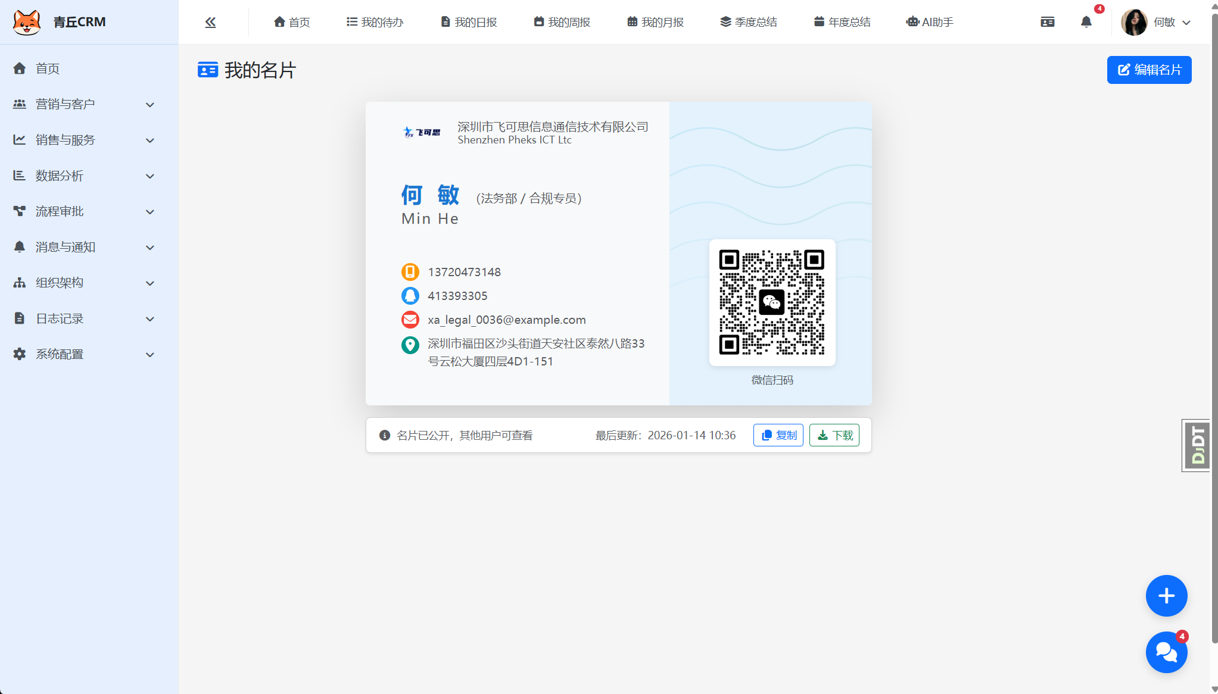Expand the 系统配置 sidebar section
The height and width of the screenshot is (694, 1218).
click(83, 354)
